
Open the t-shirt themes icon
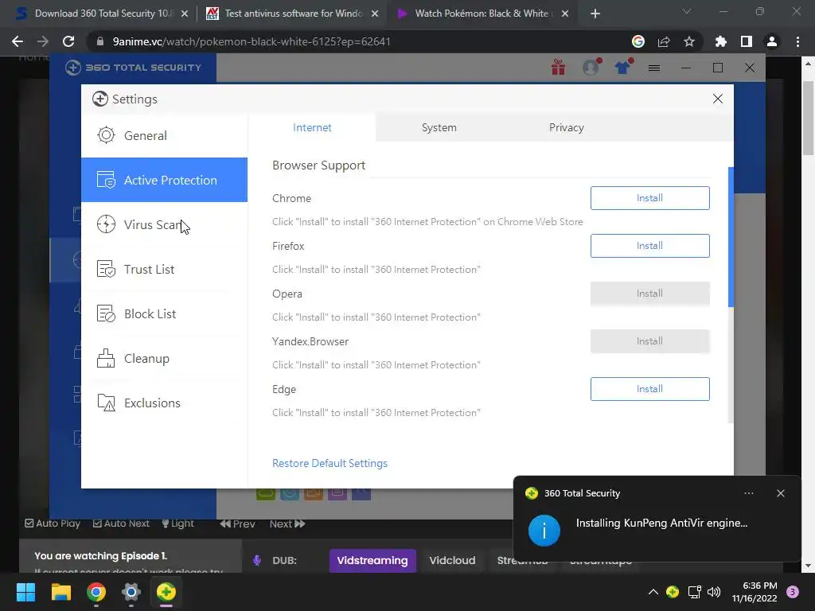point(622,67)
